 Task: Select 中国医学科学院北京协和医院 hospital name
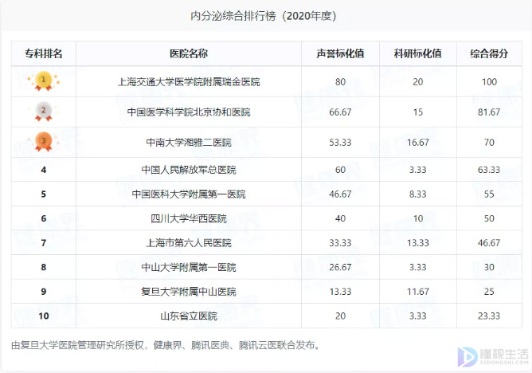click(x=189, y=112)
